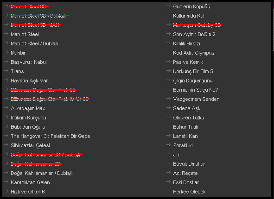
Task: Select The Hangover 3 : Felekten Bir Gece
Action: pos(51,136)
